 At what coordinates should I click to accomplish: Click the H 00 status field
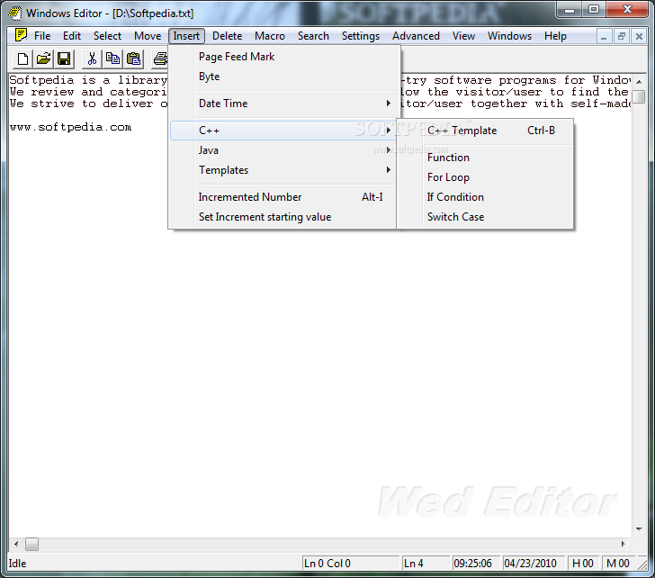pos(583,564)
